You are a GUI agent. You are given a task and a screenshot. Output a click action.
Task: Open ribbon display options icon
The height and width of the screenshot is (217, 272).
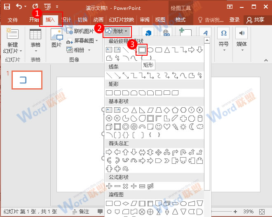(230, 7)
